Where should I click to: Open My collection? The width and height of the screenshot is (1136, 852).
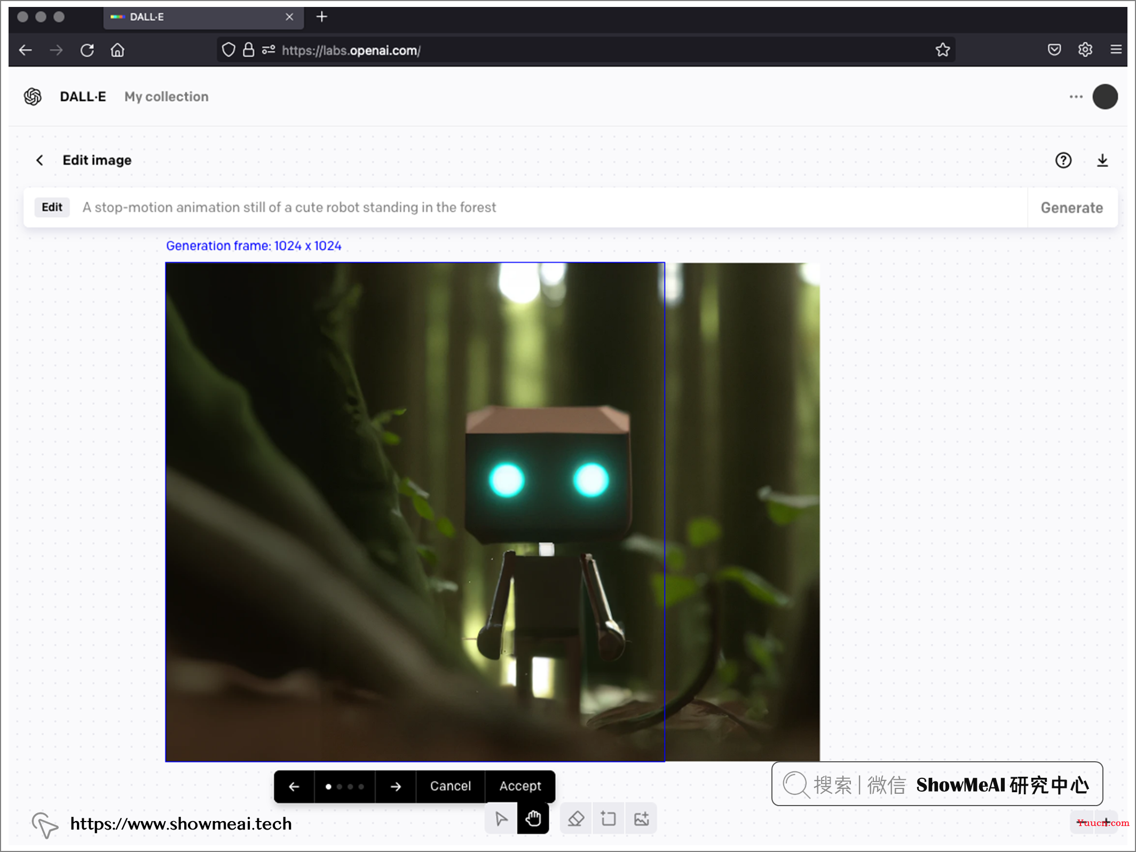[x=167, y=97]
